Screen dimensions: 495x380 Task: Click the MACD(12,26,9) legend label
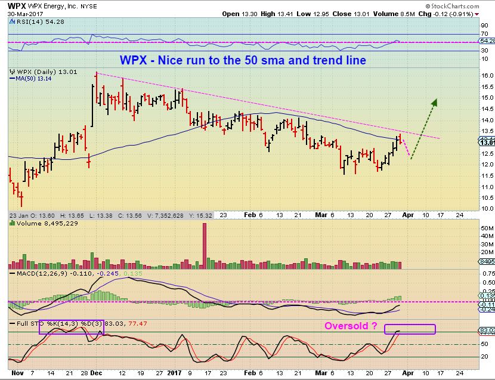pyautogui.click(x=42, y=274)
